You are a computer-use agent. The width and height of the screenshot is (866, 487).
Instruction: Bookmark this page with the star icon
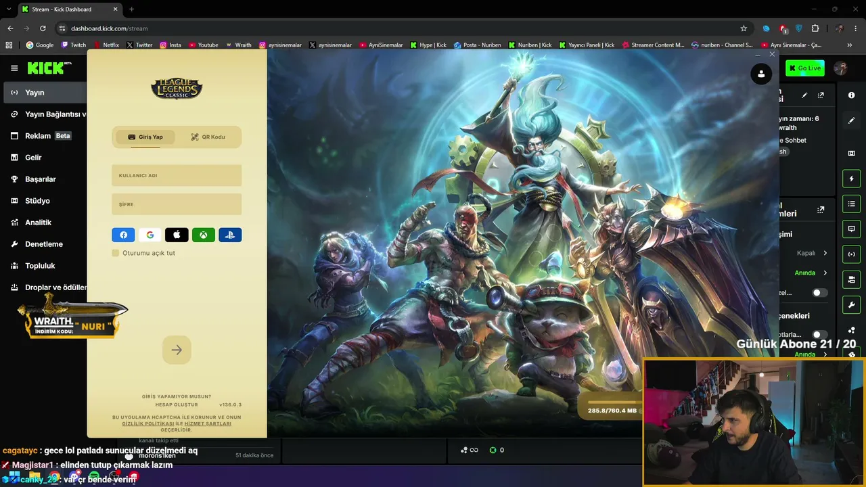coord(744,28)
